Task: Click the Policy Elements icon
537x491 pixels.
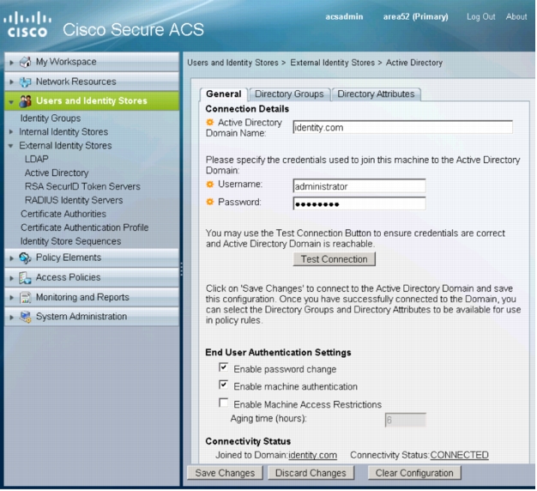Action: pyautogui.click(x=25, y=258)
